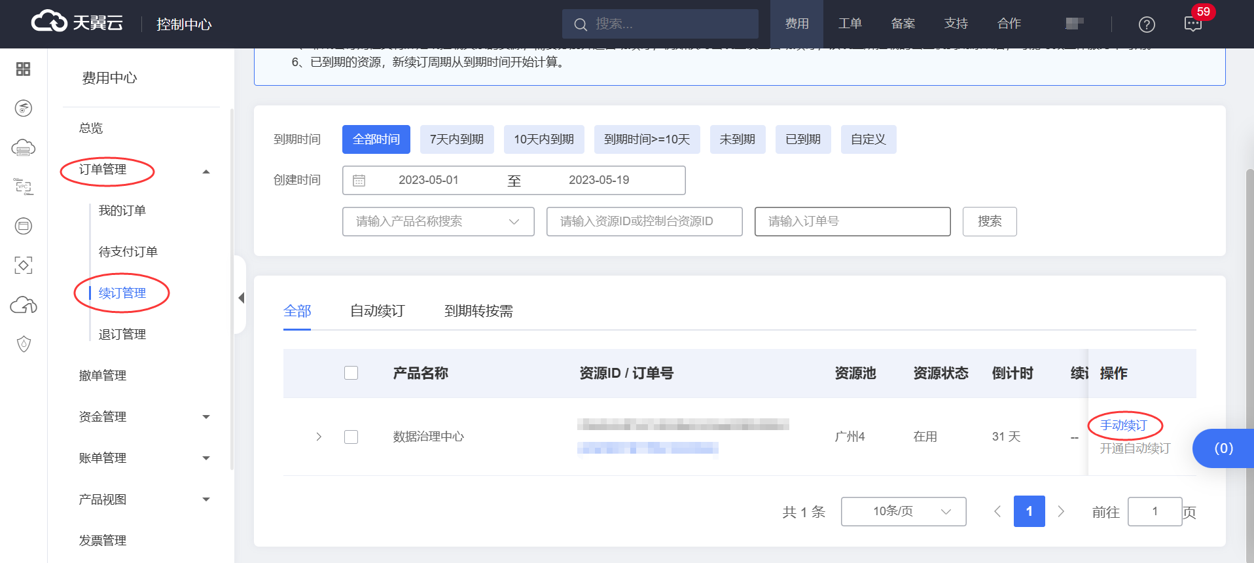
Task: Click the cloud upload sidebar icon
Action: coord(23,305)
